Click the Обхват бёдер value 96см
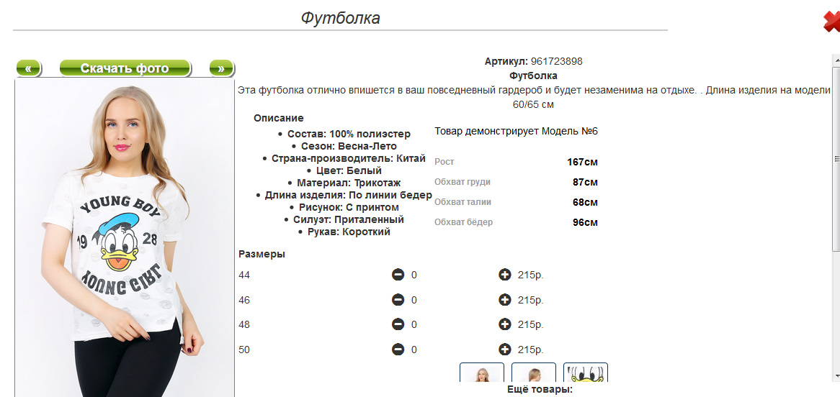This screenshot has height=397, width=840. tap(585, 222)
